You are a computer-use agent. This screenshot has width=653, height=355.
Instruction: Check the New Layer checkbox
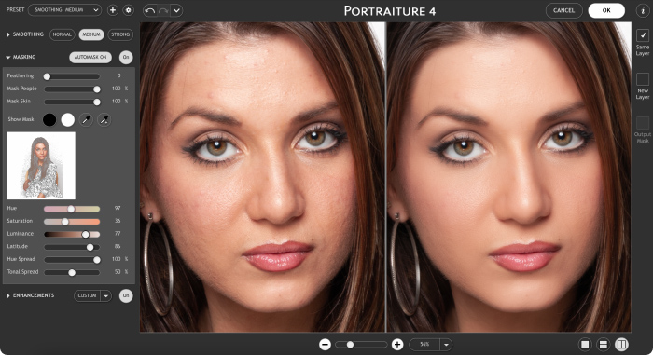pos(643,79)
